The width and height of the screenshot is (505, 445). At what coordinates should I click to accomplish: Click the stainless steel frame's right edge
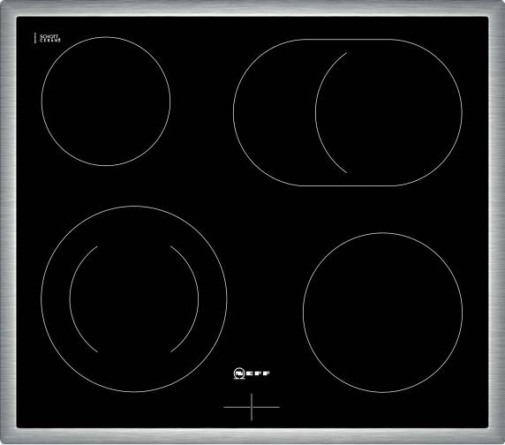click(497, 222)
